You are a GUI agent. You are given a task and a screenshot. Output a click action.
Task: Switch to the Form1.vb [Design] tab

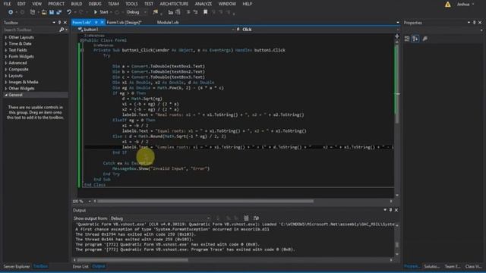pos(124,22)
